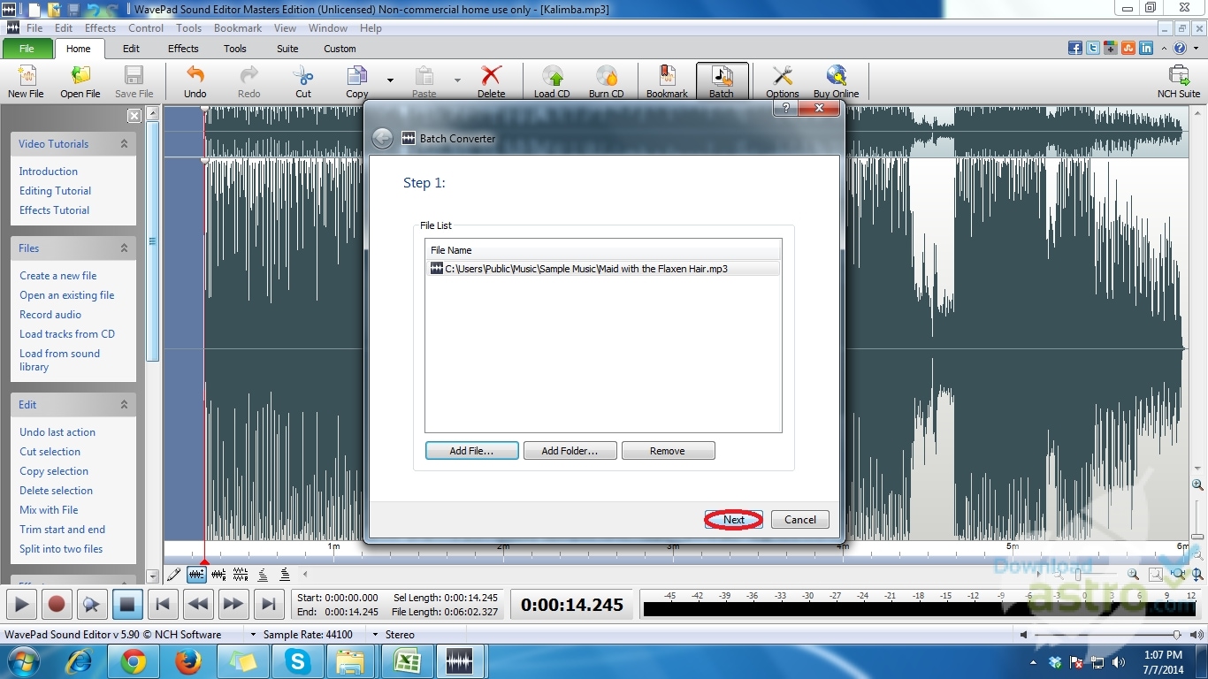Open Google Chrome from the taskbar
The width and height of the screenshot is (1208, 679).
click(x=134, y=662)
